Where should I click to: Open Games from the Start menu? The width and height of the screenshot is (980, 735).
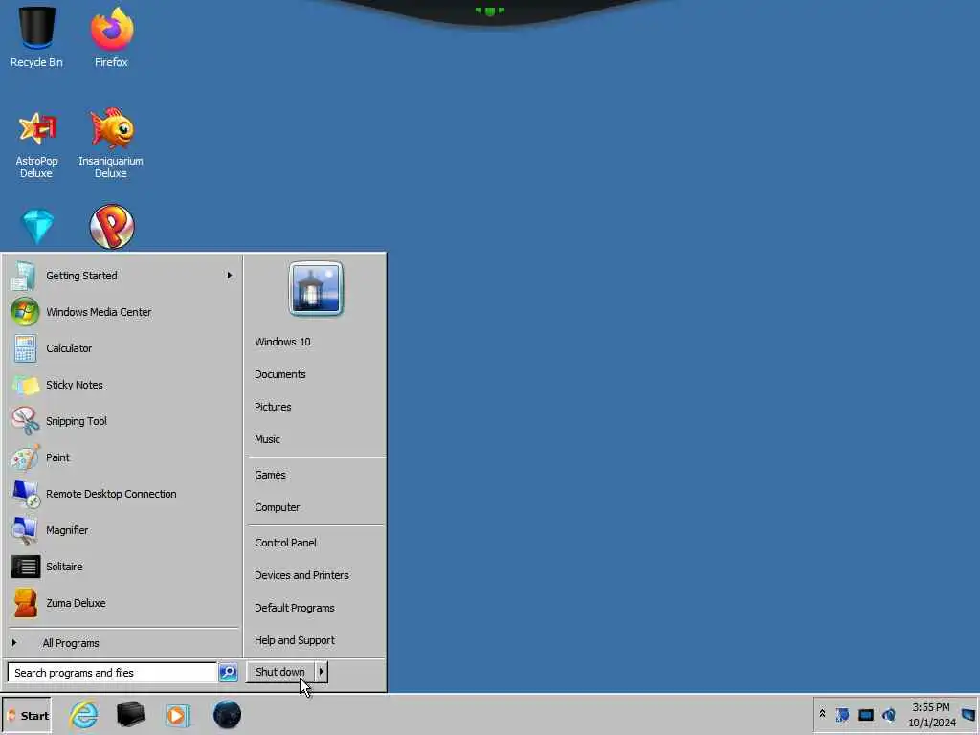pos(270,475)
